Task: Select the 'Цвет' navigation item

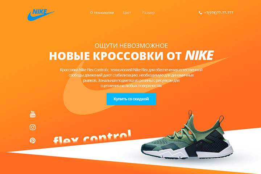Action: 127,13
